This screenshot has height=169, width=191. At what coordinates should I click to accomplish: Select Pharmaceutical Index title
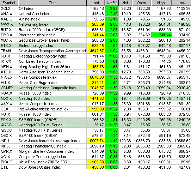37,35
